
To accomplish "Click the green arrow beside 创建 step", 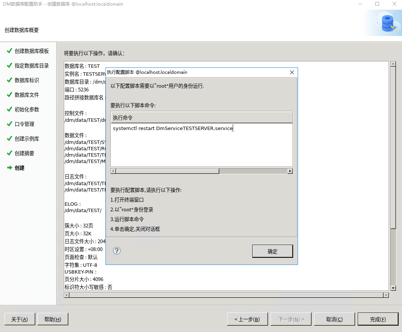I will [9, 168].
